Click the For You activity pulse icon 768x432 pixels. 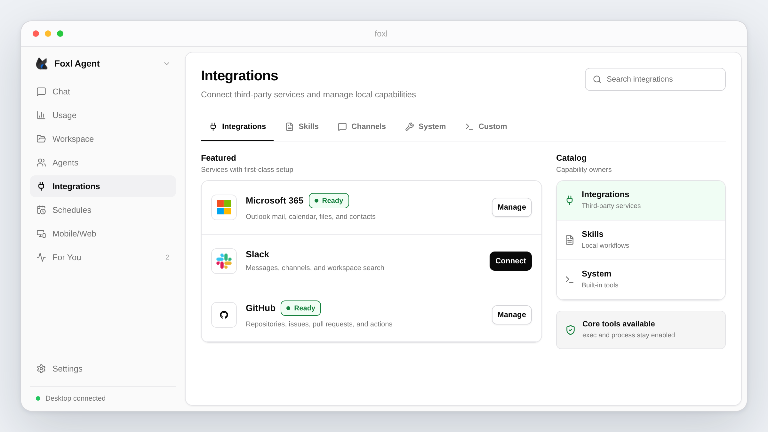point(41,257)
